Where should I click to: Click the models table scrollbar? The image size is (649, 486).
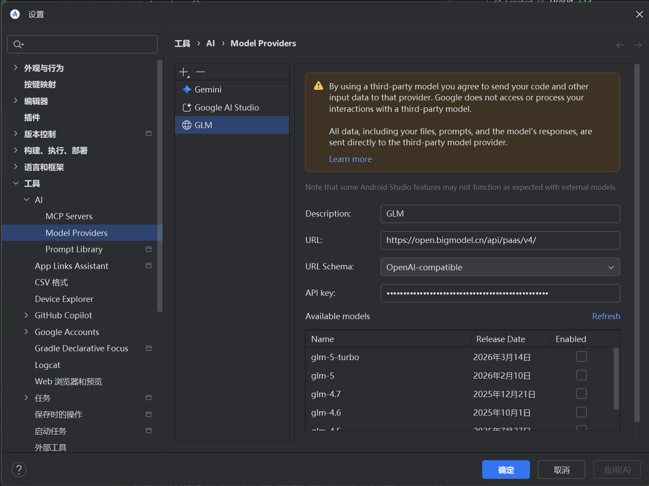616,379
